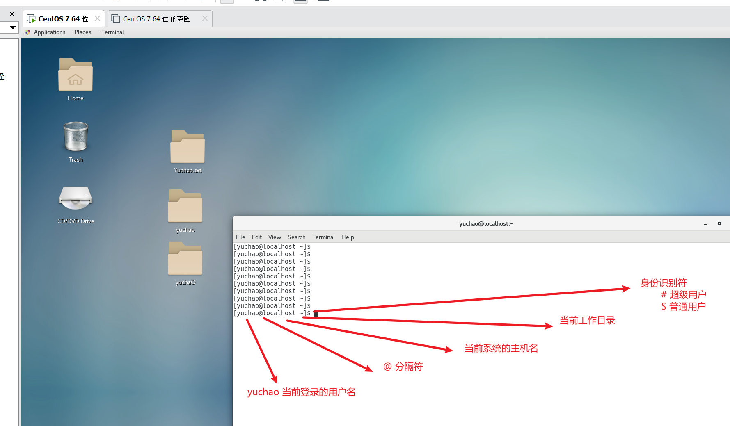Close the left sidebar panel
Image resolution: width=730 pixels, height=426 pixels.
[x=12, y=14]
